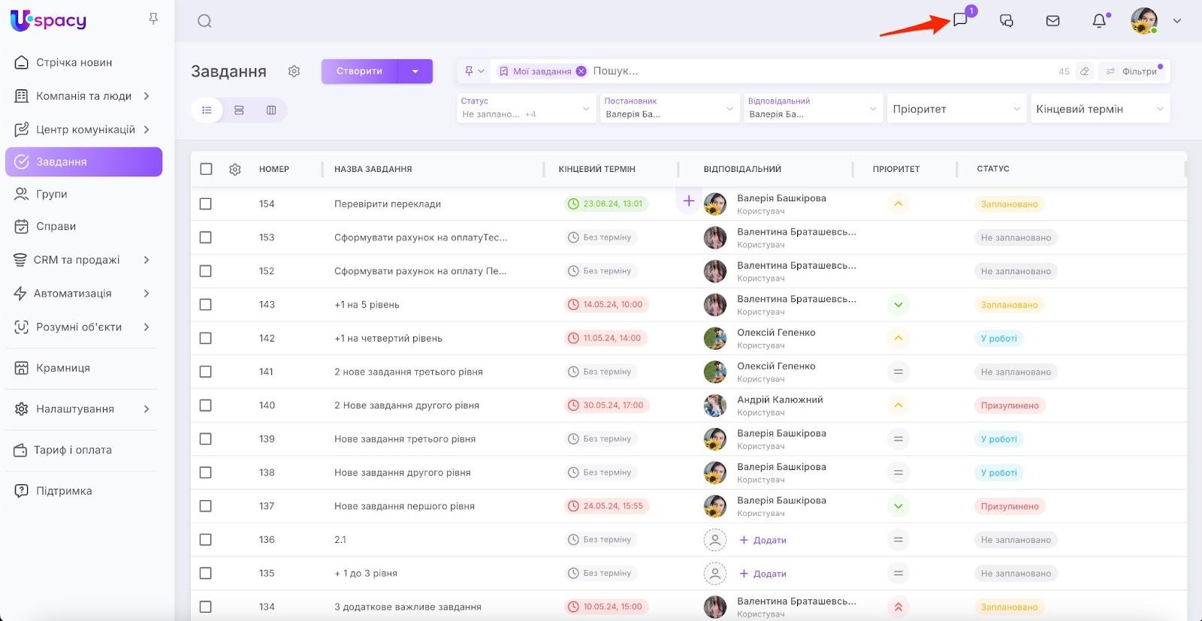
Task: Select checkbox for task 143
Action: (x=206, y=305)
